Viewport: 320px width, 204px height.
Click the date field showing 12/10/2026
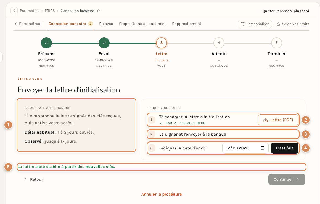(245, 148)
